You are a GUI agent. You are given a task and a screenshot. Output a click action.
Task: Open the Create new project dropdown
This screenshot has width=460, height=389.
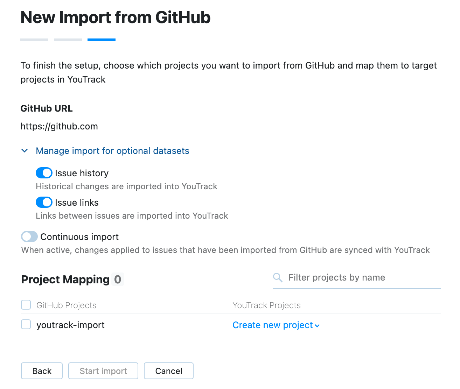[x=272, y=325]
